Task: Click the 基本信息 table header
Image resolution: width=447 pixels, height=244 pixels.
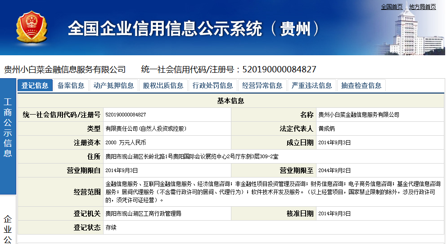Action: click(230, 101)
